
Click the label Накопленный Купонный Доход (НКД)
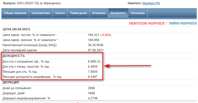[x=30, y=45]
